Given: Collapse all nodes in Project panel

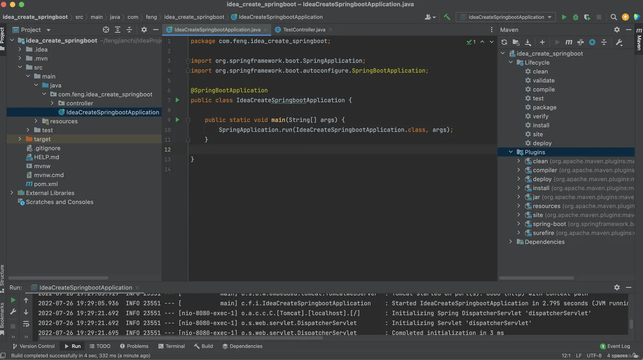Looking at the screenshot, I should (x=130, y=29).
